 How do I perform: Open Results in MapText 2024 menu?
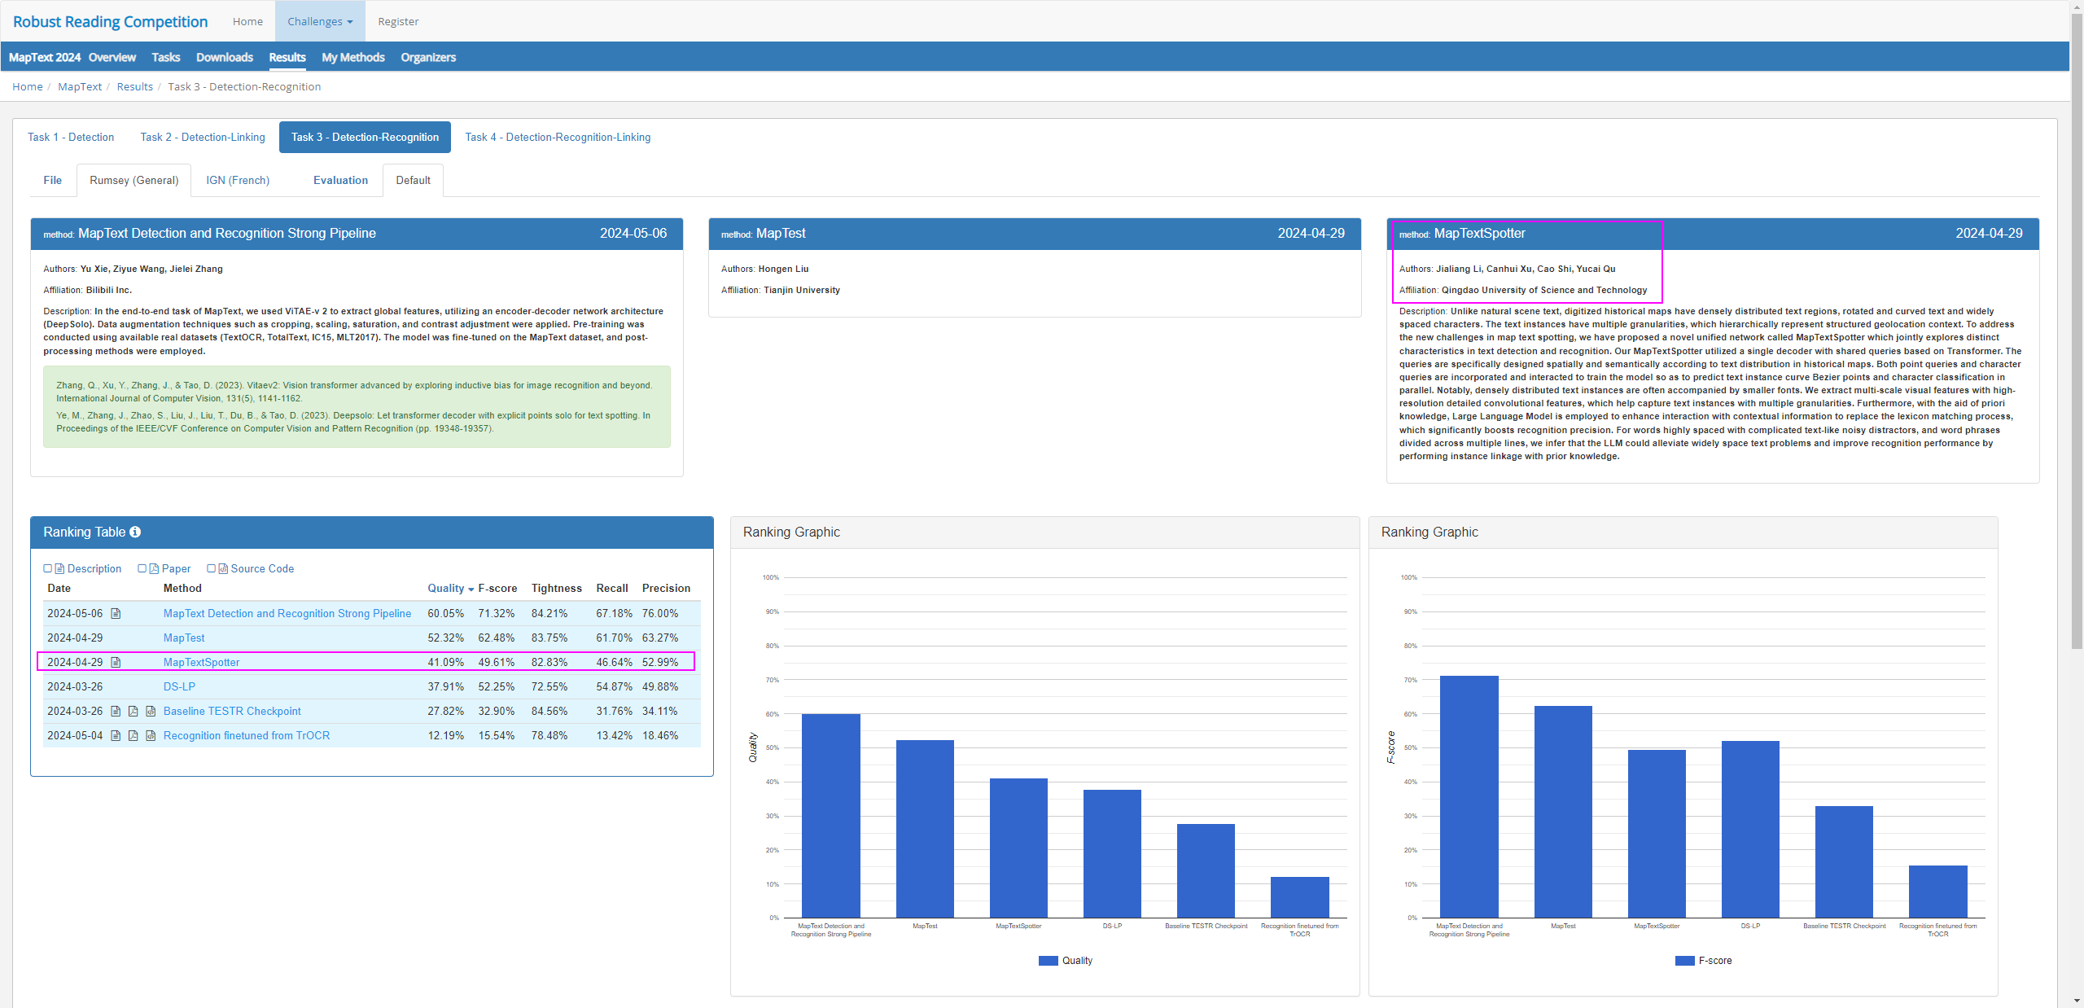coord(287,58)
